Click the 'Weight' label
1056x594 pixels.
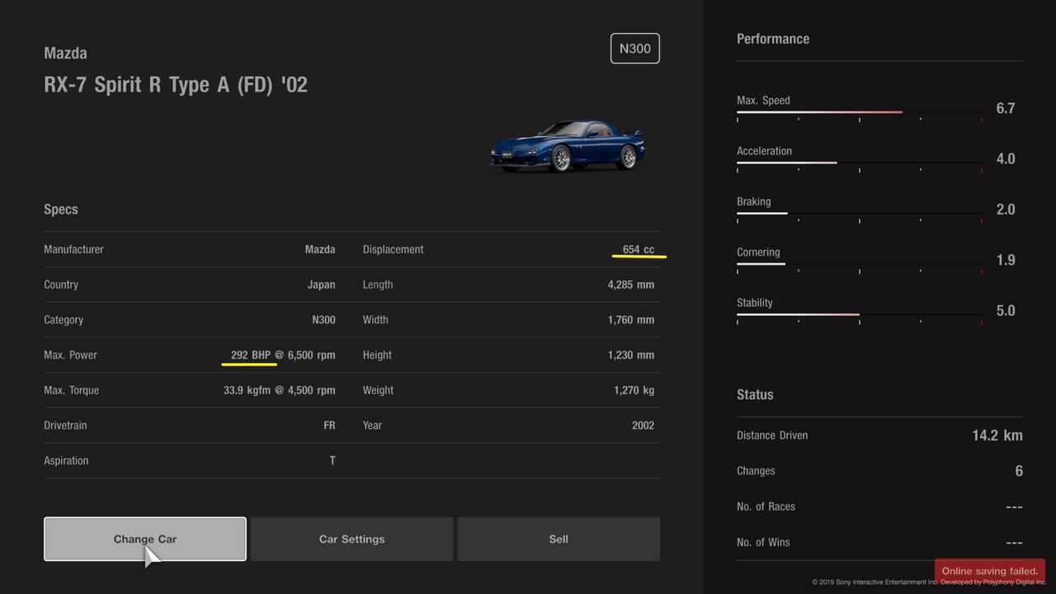pos(378,390)
